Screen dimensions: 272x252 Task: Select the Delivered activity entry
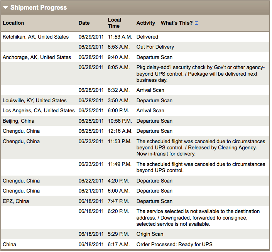coord(147,37)
